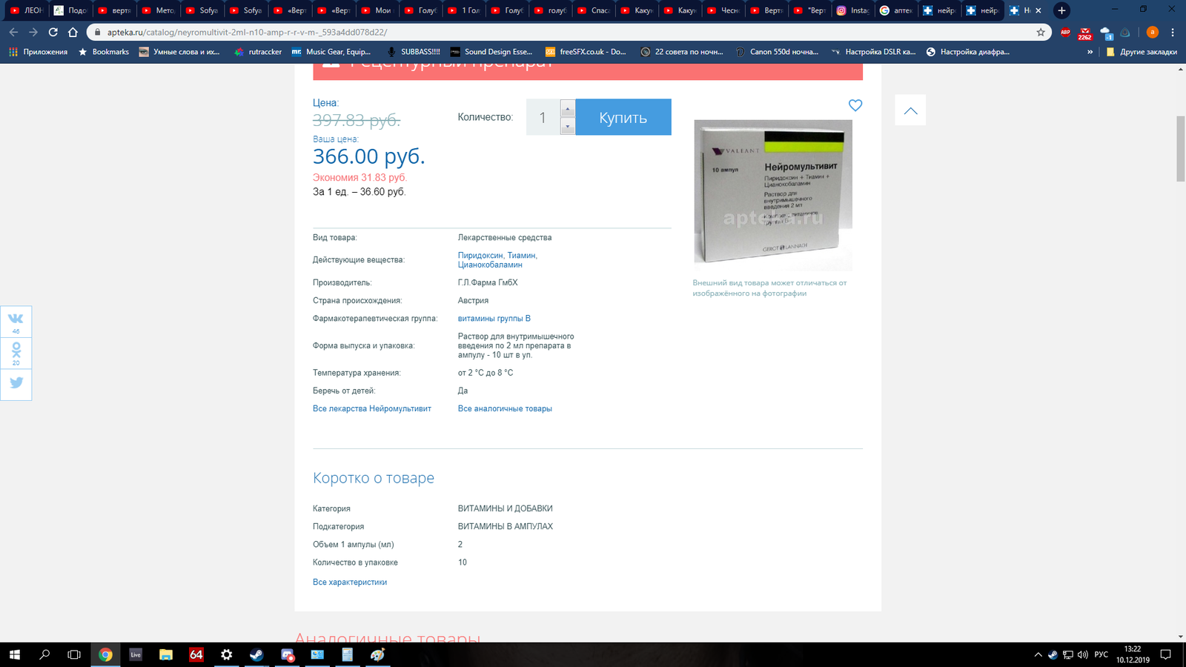Click the Chrome icon on taskbar
The width and height of the screenshot is (1186, 667).
pyautogui.click(x=105, y=654)
